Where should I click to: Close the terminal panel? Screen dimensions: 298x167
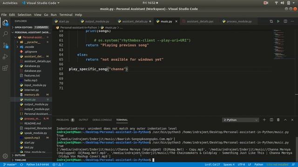click(292, 120)
